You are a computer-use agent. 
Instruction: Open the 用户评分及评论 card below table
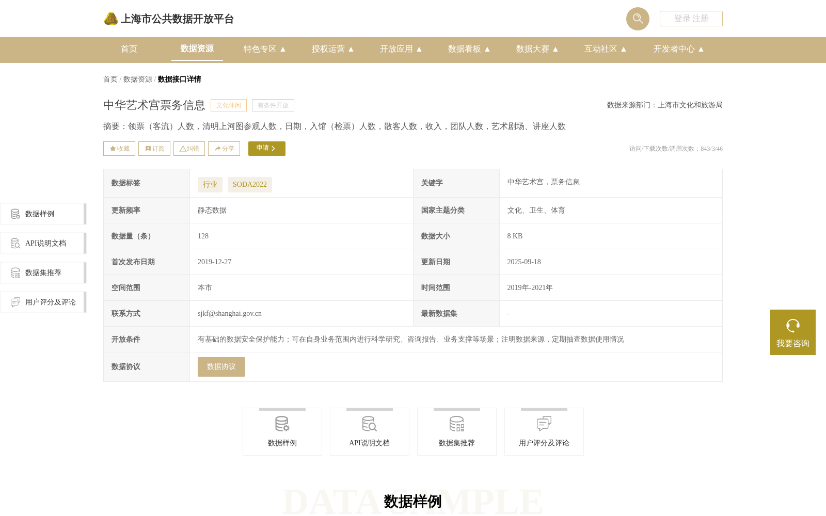[x=544, y=432]
